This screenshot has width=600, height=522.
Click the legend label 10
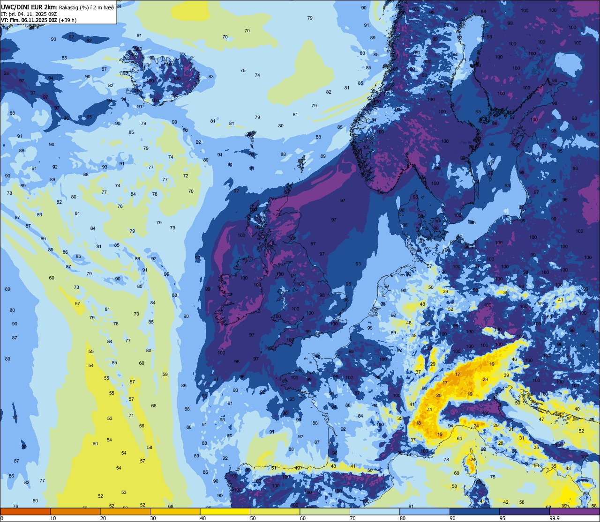[x=53, y=518]
